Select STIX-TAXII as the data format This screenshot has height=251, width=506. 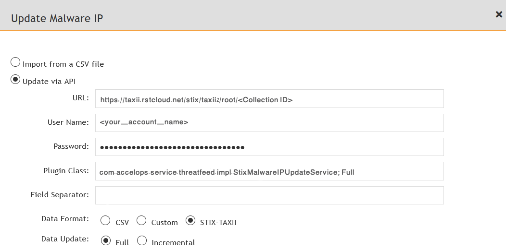pos(190,221)
